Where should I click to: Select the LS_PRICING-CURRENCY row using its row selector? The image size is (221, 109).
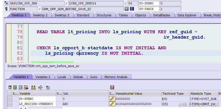pos(10,104)
